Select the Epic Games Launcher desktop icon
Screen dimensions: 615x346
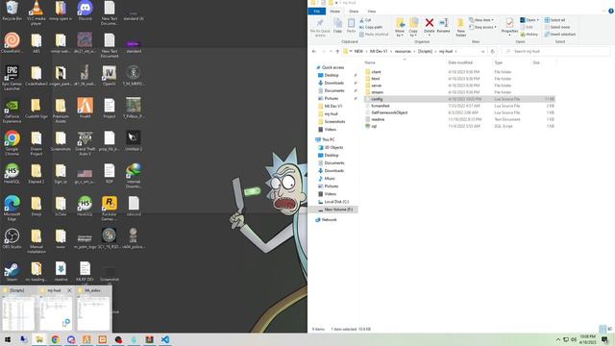coord(12,78)
